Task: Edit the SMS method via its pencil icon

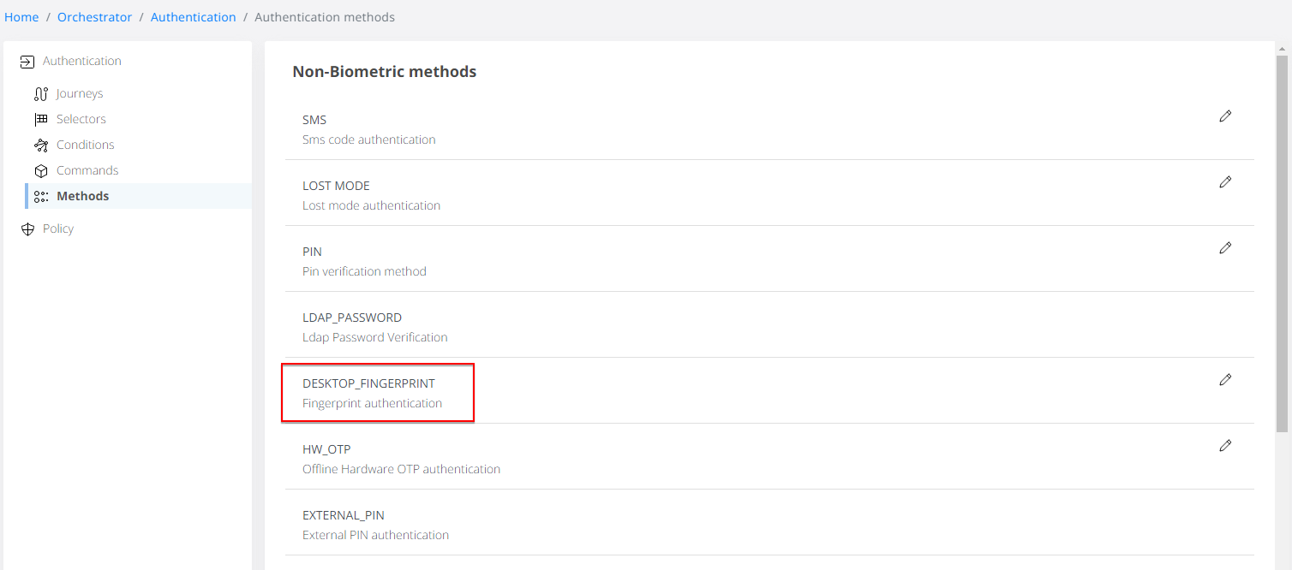Action: click(1225, 116)
